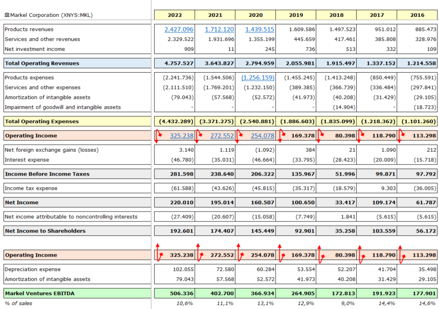The image size is (439, 309).
Task: Select the Total Operating Revenues row label
Action: [42, 63]
